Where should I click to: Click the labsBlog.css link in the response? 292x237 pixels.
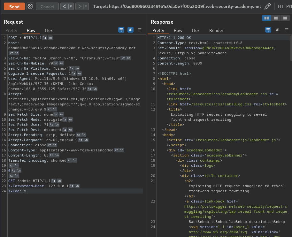[x=221, y=104]
